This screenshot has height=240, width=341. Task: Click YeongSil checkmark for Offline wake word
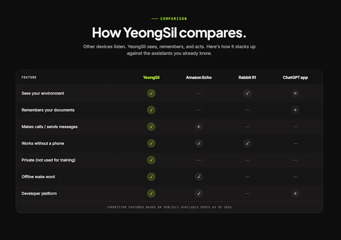[x=151, y=176]
